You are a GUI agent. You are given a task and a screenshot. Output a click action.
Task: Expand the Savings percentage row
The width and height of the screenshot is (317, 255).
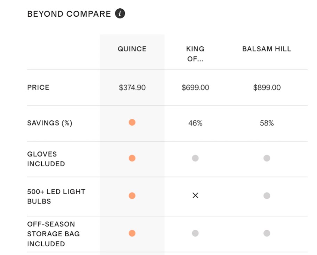coord(50,122)
